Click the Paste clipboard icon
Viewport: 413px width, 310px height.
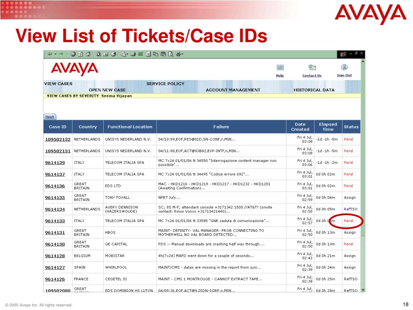163,54
